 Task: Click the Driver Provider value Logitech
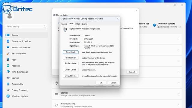click(x=87, y=35)
